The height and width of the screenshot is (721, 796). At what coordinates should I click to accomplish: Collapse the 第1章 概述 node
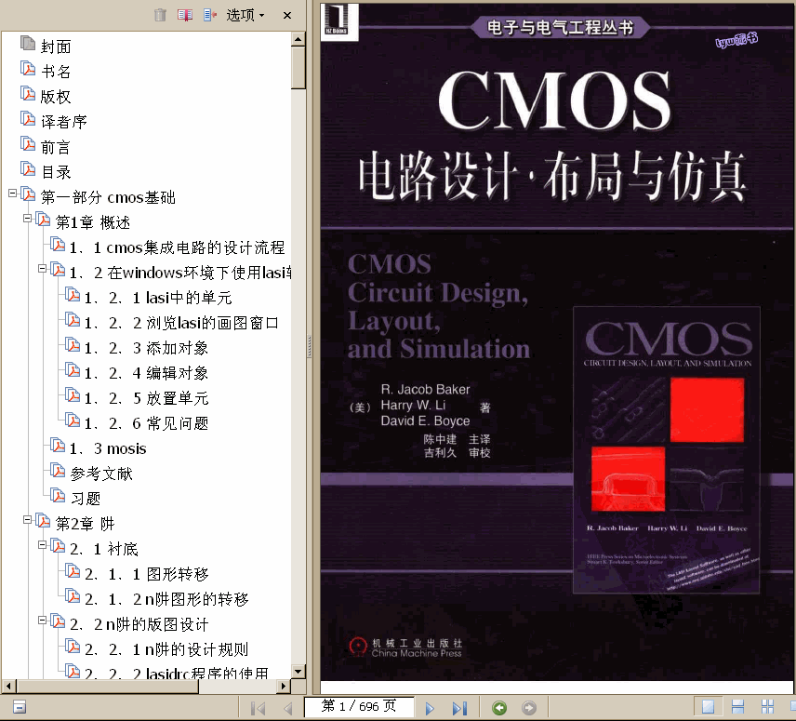point(28,219)
